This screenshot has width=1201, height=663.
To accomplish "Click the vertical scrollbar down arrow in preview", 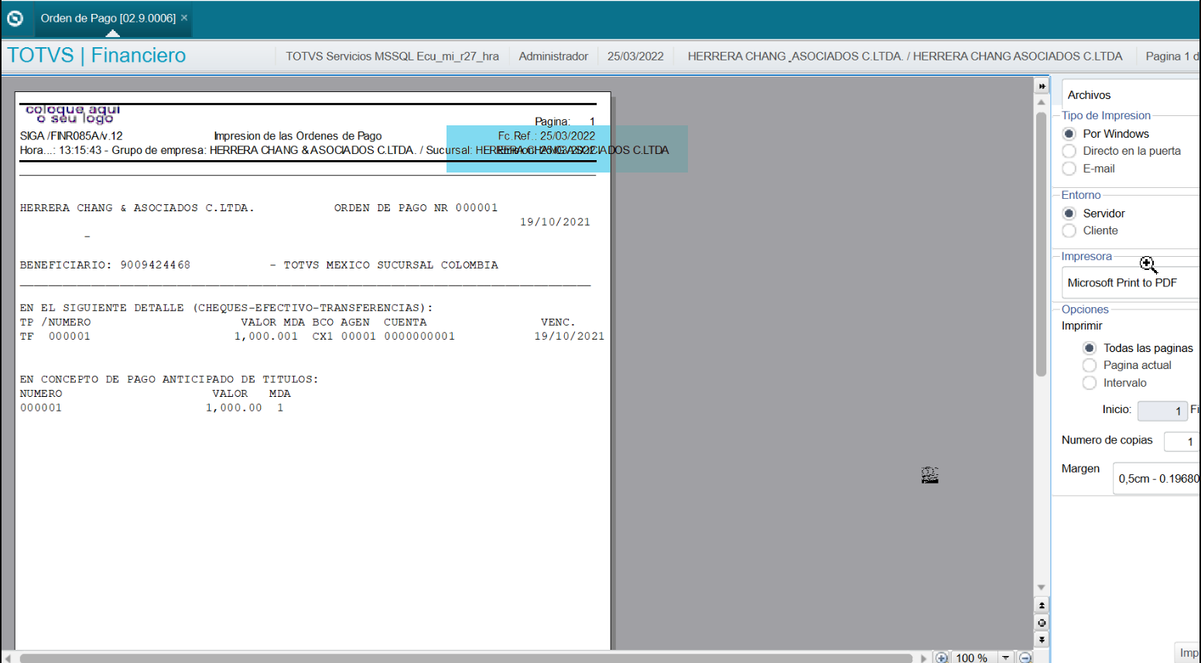I will [x=1042, y=588].
